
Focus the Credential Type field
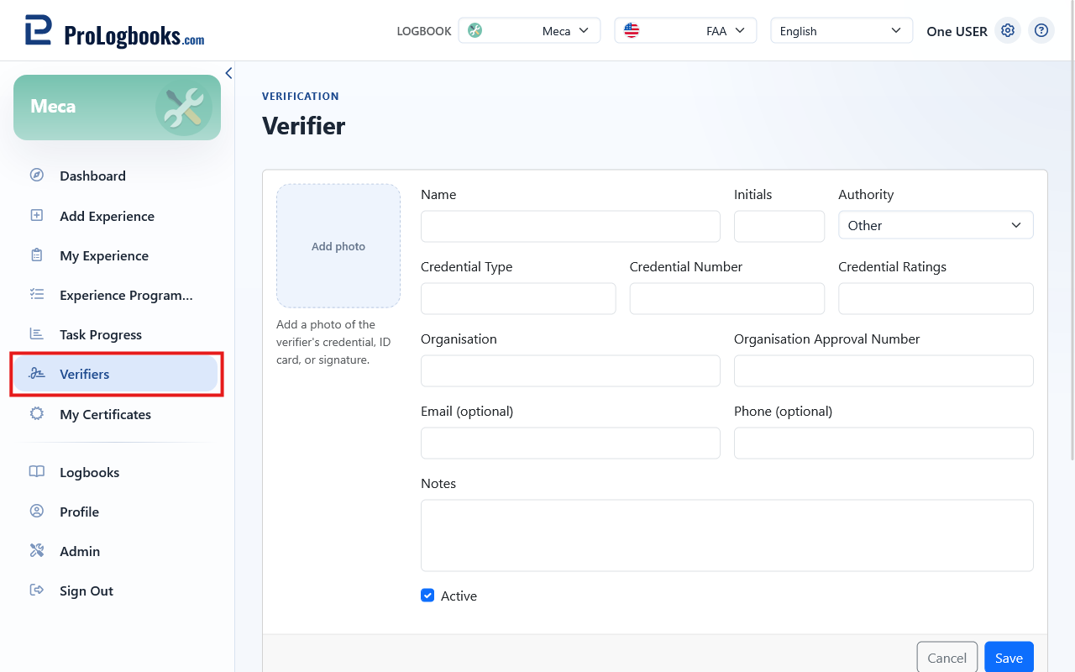tap(518, 298)
